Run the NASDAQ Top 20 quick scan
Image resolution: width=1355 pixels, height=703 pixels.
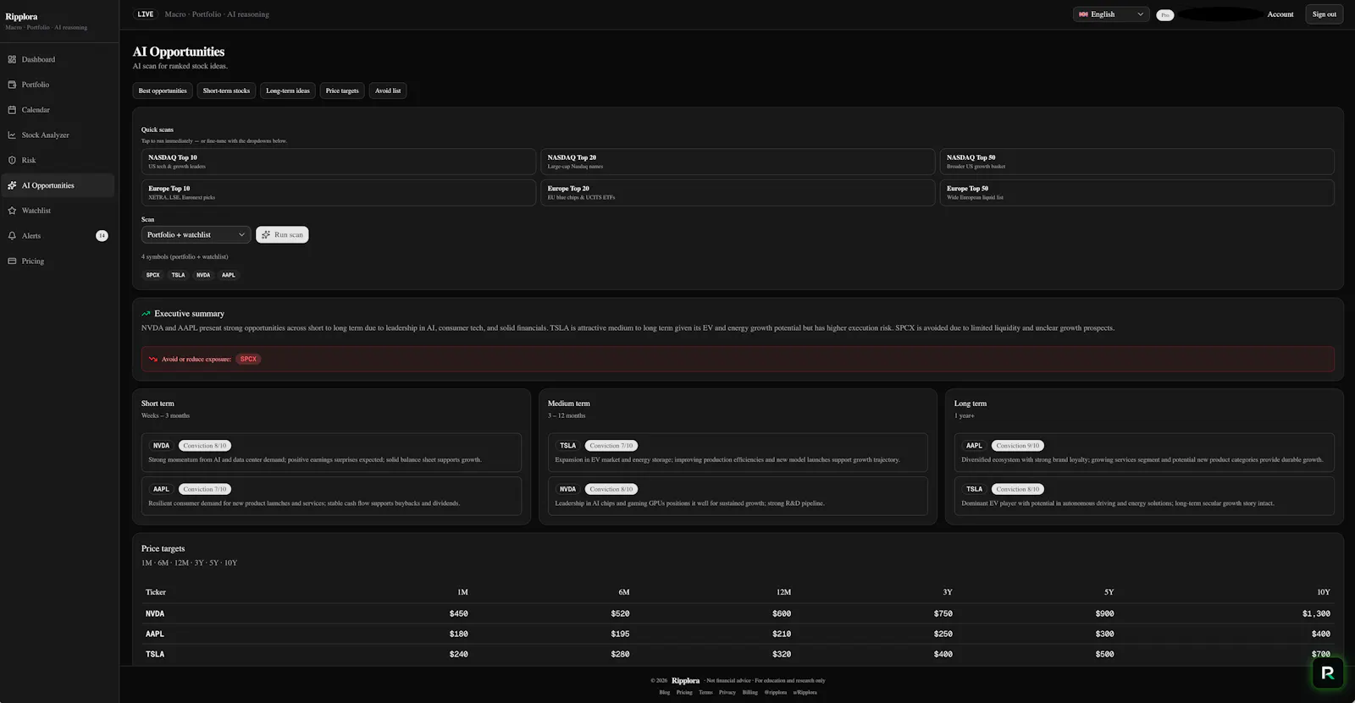(x=738, y=162)
